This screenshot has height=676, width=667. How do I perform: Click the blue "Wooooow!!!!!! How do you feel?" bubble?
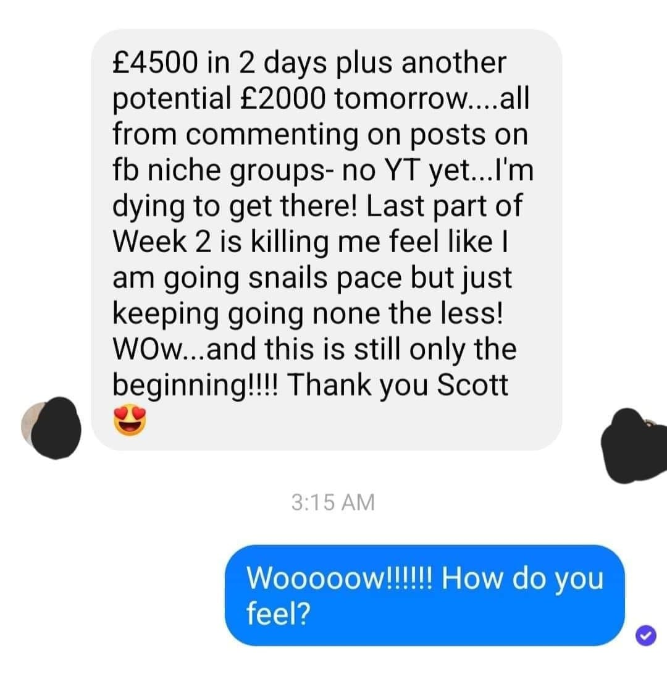(425, 596)
